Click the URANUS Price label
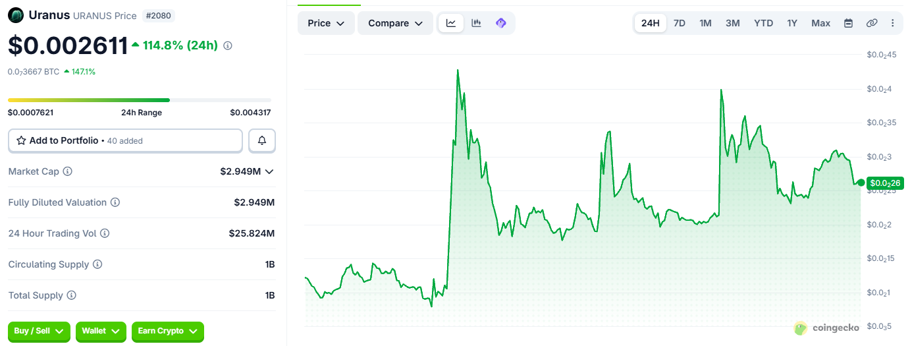The height and width of the screenshot is (346, 910). 105,15
